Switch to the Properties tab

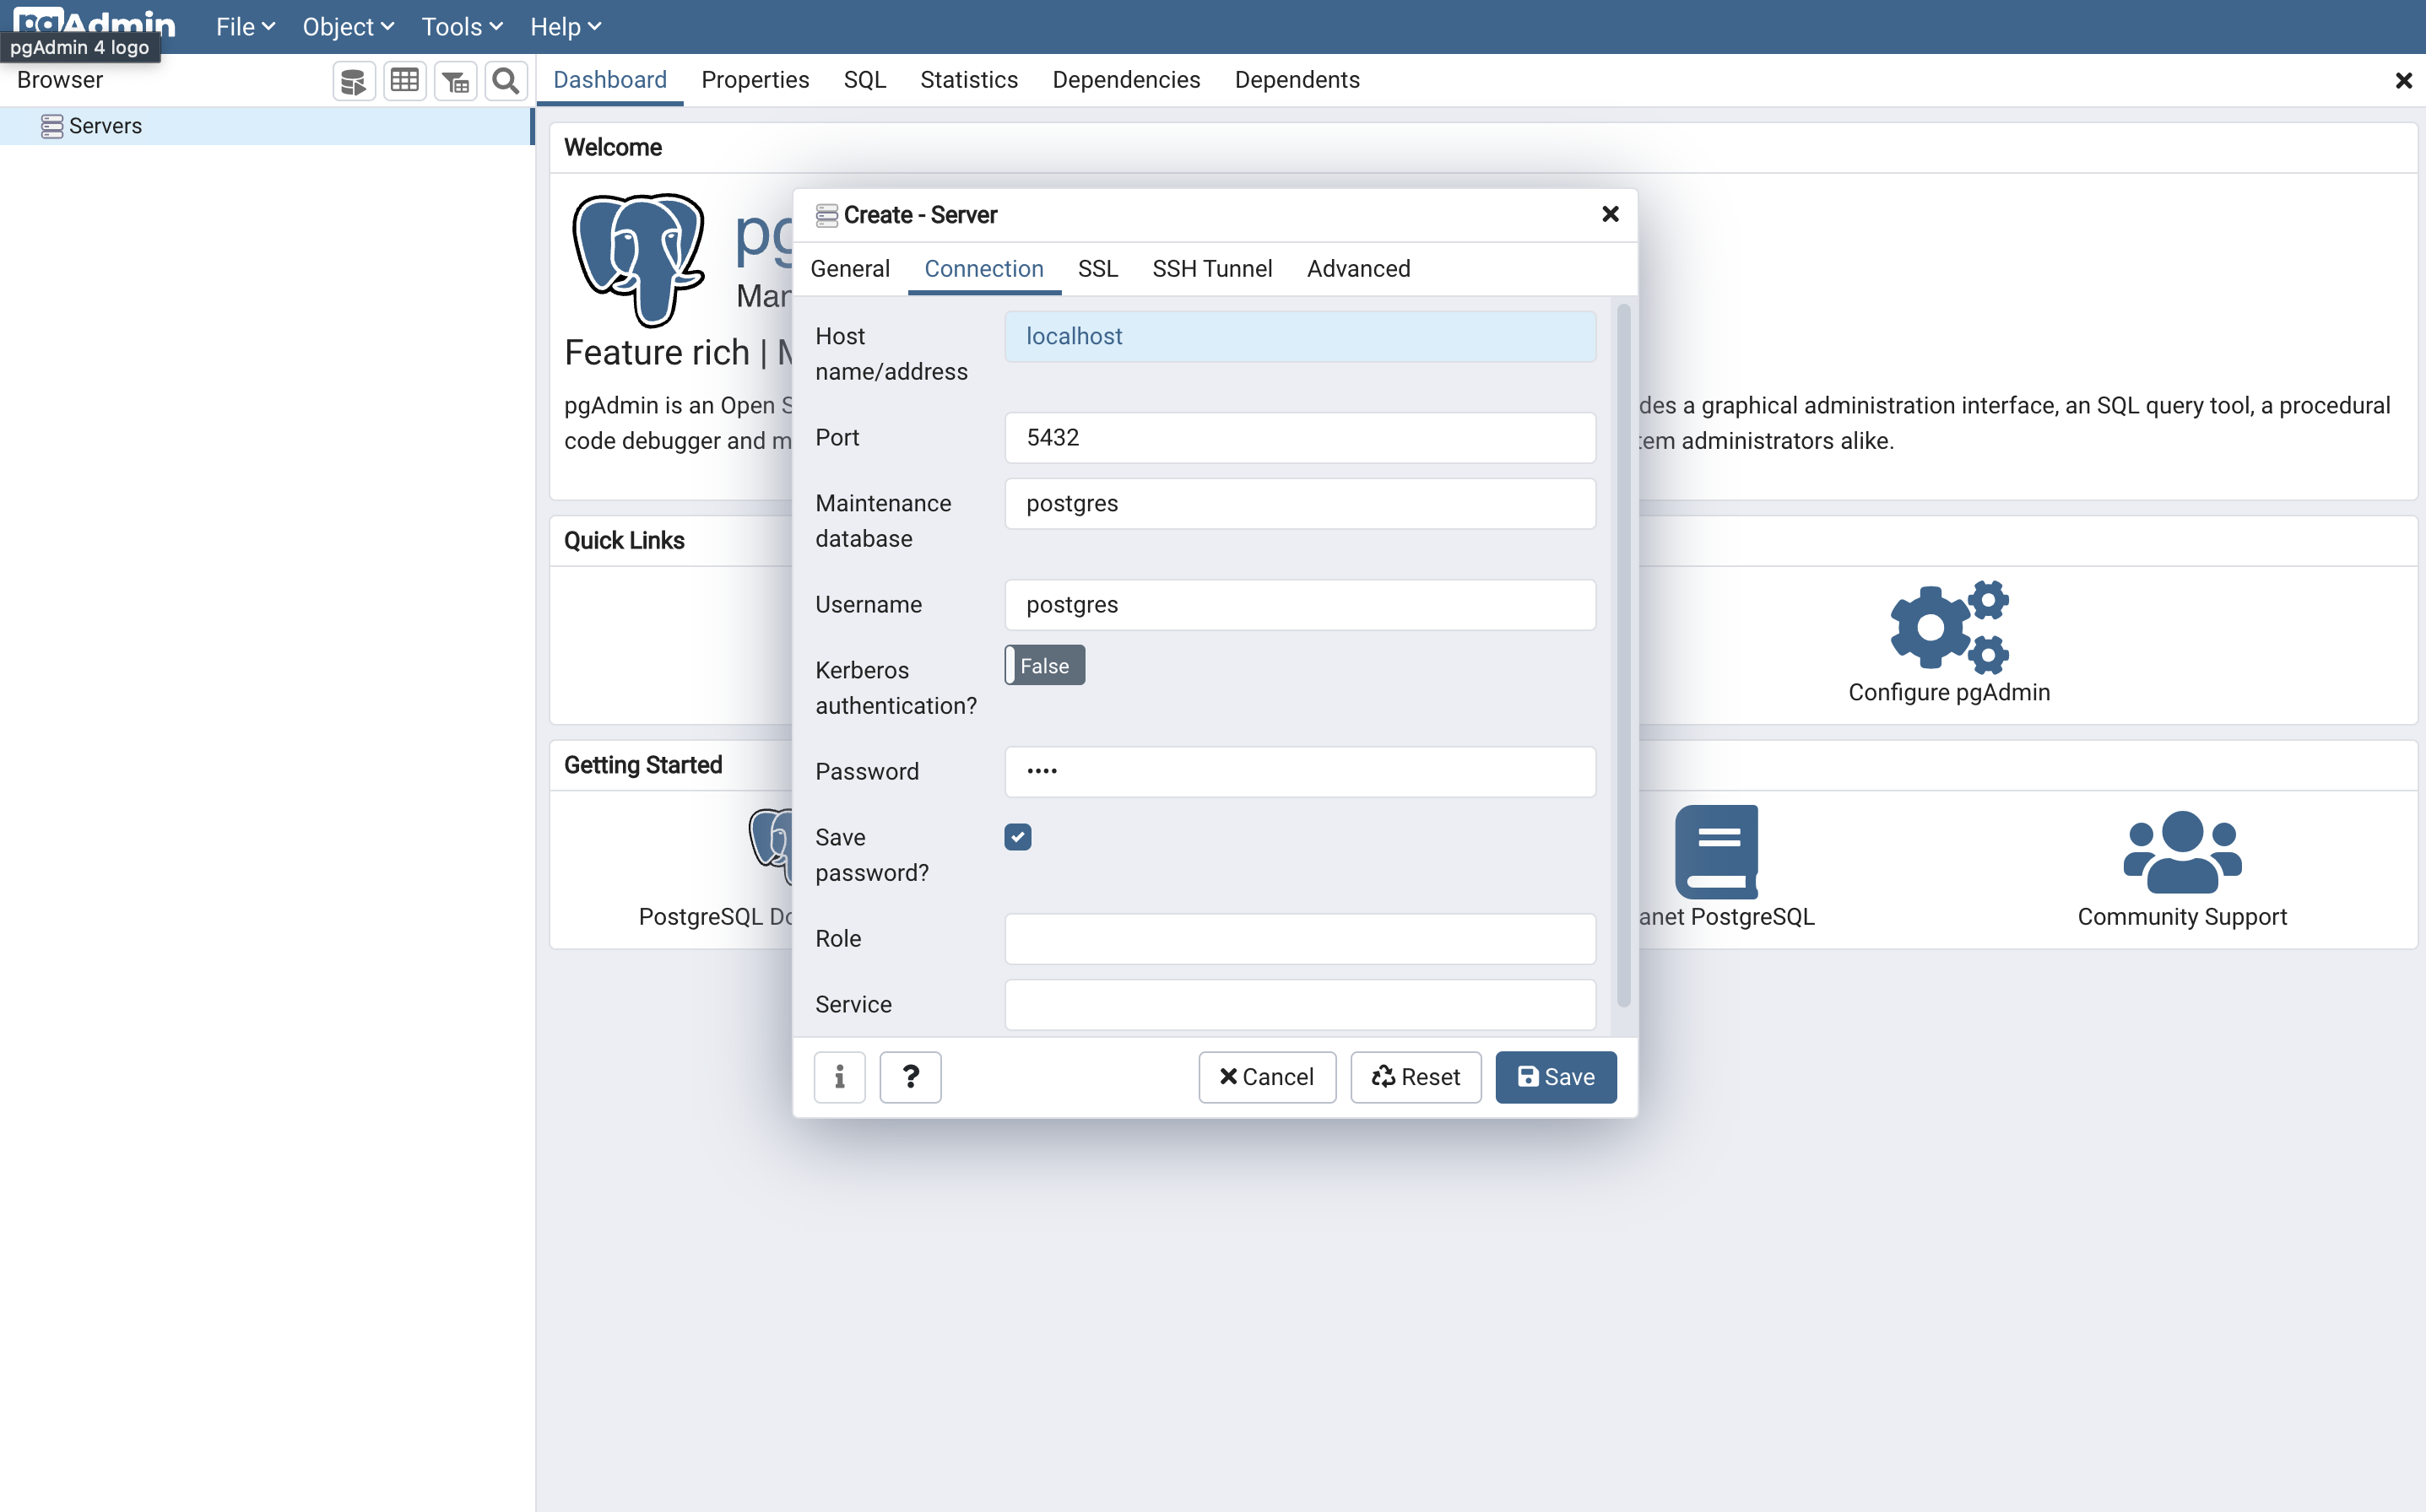[x=755, y=80]
